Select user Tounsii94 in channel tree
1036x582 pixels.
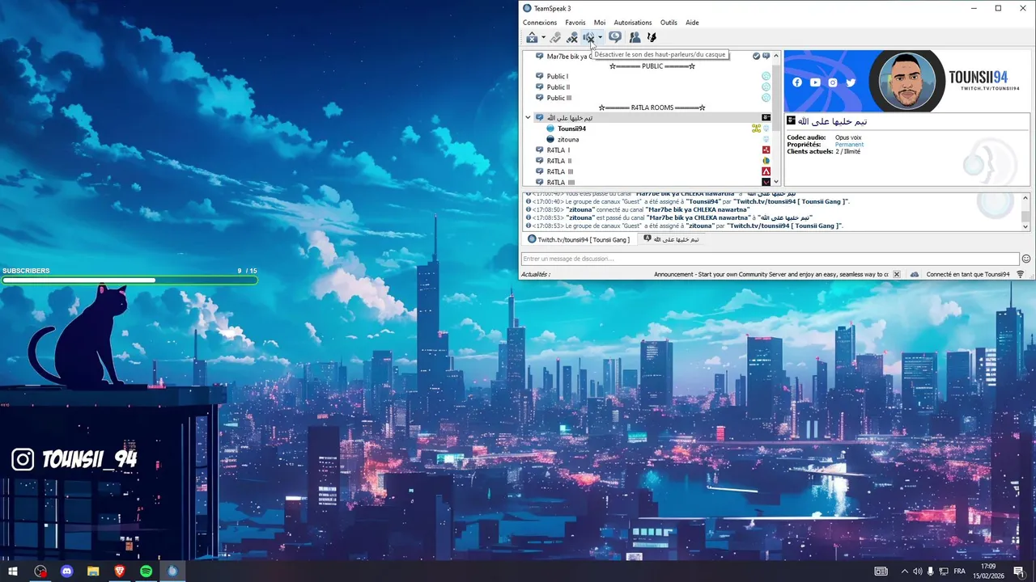click(x=571, y=129)
